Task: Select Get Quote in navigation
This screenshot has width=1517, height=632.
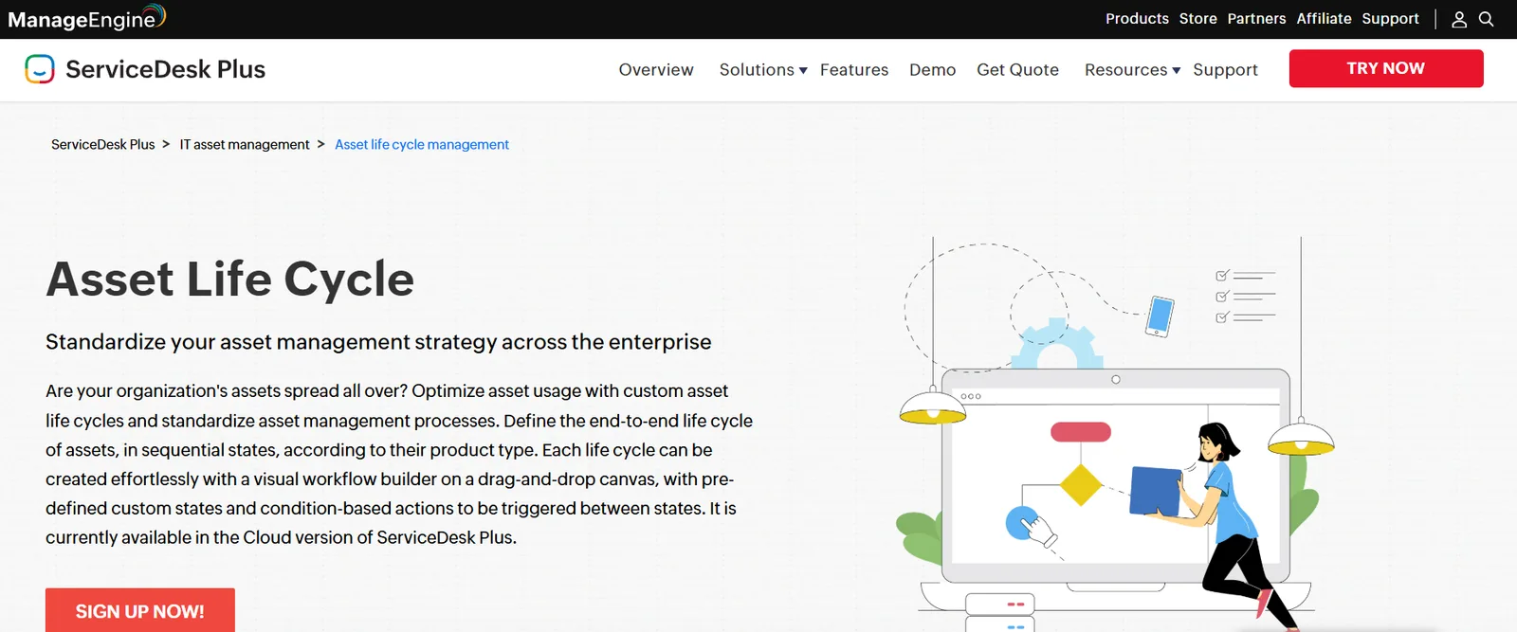Action: 1017,69
